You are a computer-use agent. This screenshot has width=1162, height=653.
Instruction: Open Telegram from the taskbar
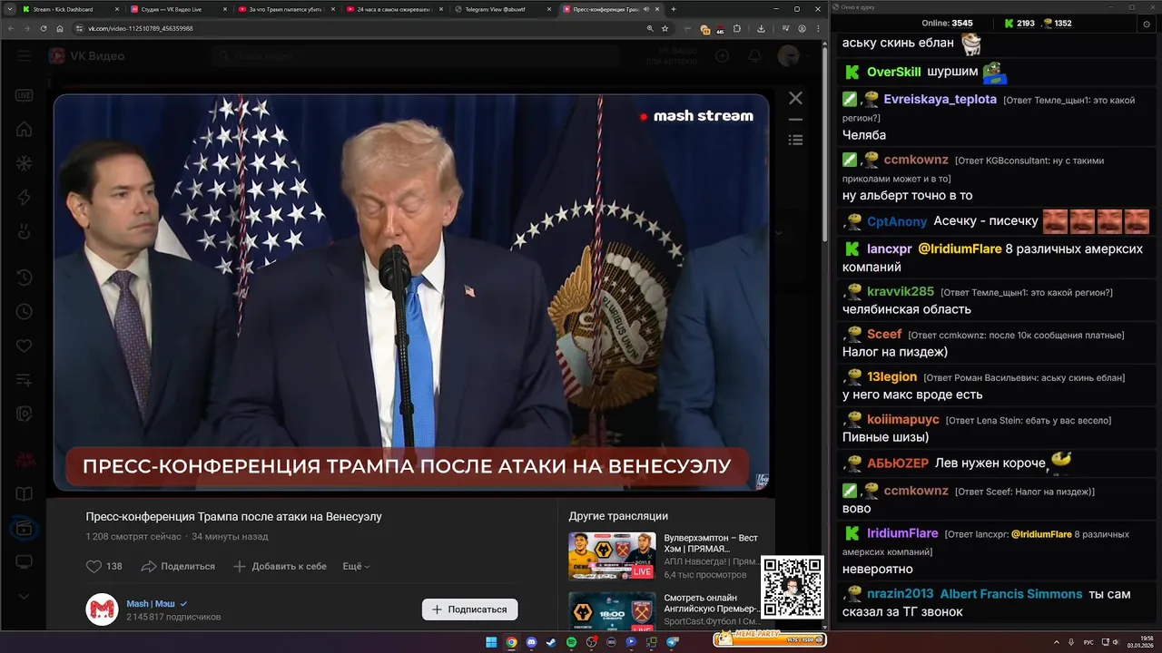coord(673,642)
